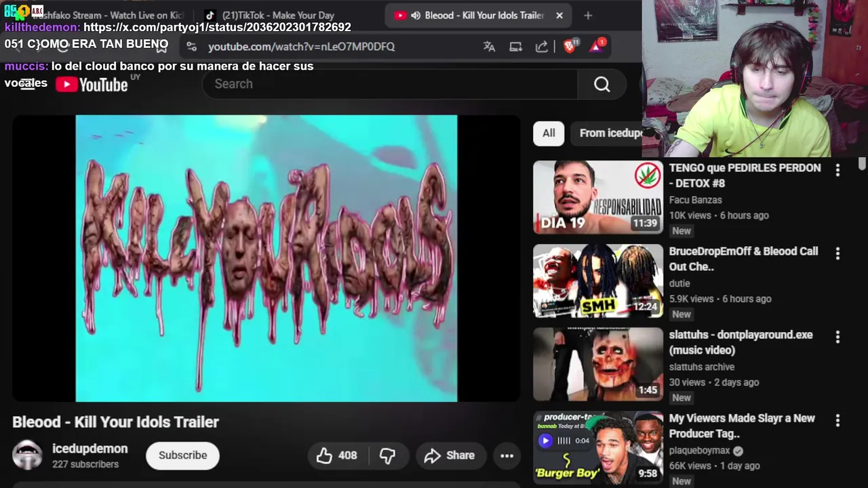The width and height of the screenshot is (868, 488).
Task: Click the address bar URL text
Action: [x=301, y=46]
